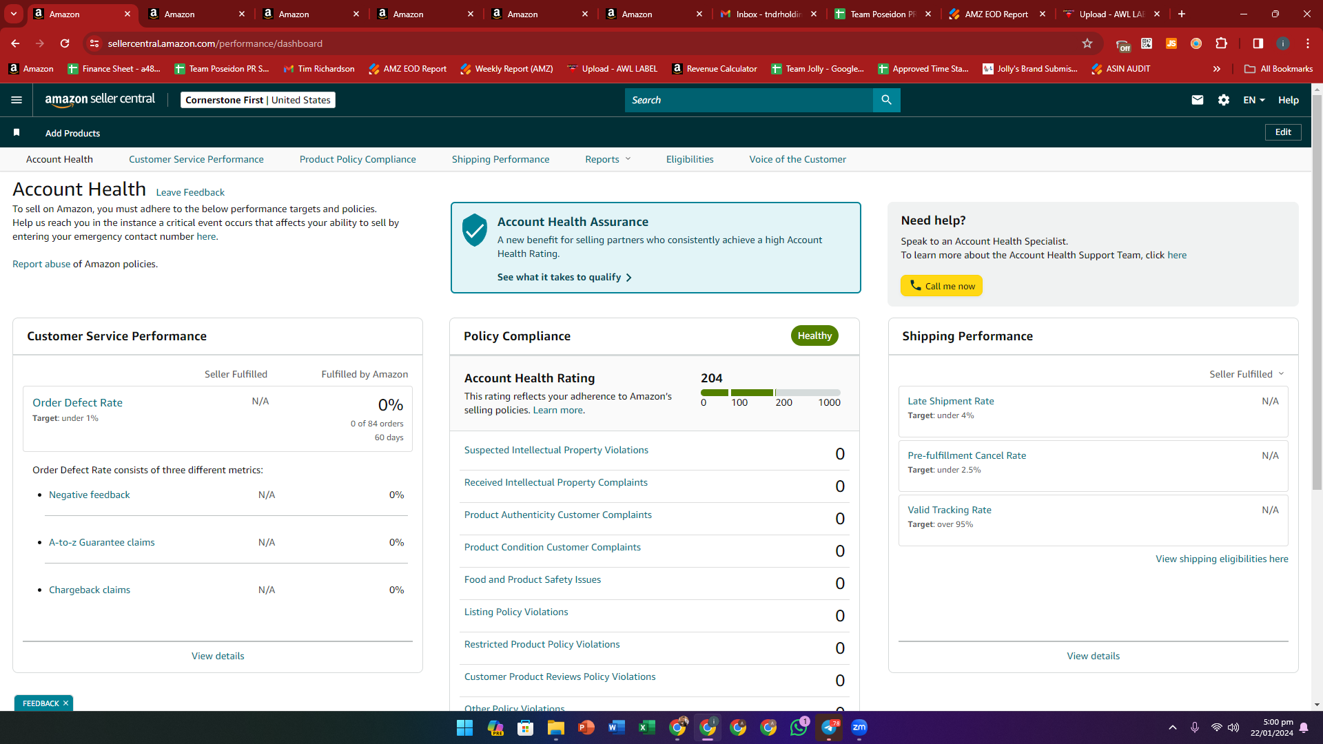Open Excel from the taskbar
1323x744 pixels.
click(647, 727)
